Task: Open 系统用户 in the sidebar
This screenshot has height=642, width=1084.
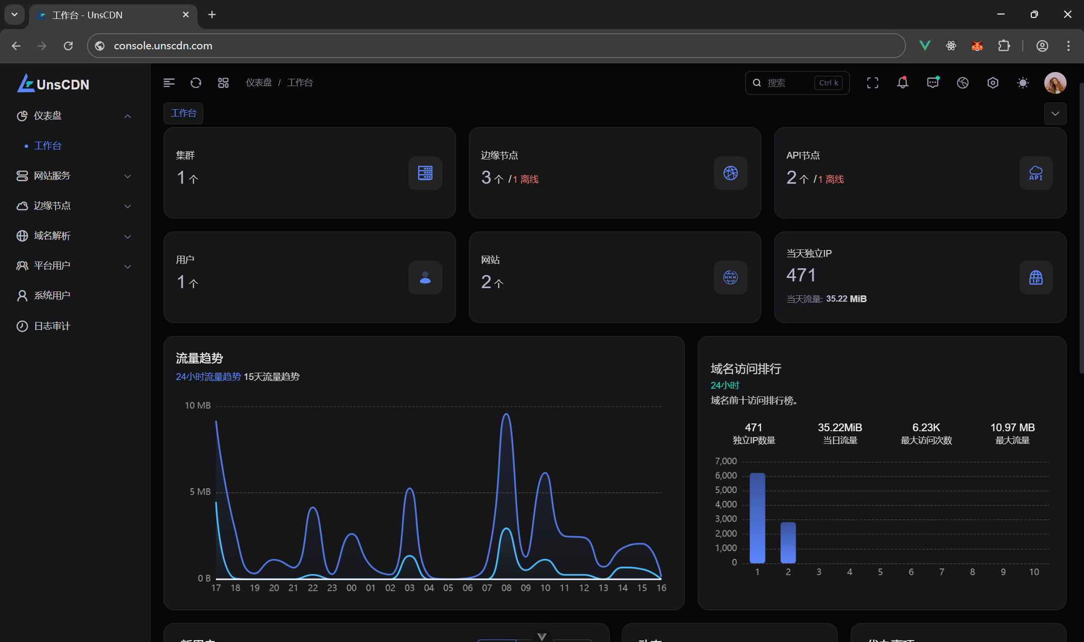Action: coord(52,295)
